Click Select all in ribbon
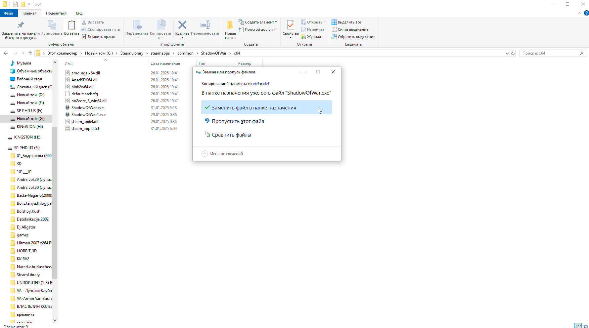This screenshot has height=328, width=589. pos(346,22)
